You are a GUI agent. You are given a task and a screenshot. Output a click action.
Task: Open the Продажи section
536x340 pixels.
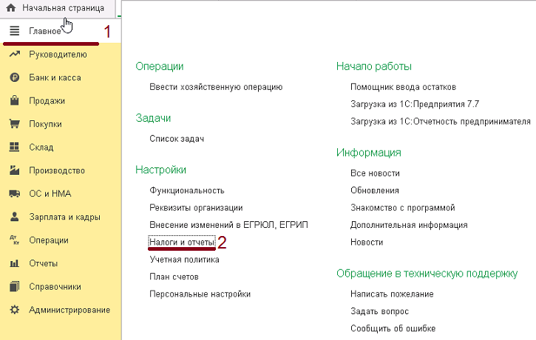[47, 101]
